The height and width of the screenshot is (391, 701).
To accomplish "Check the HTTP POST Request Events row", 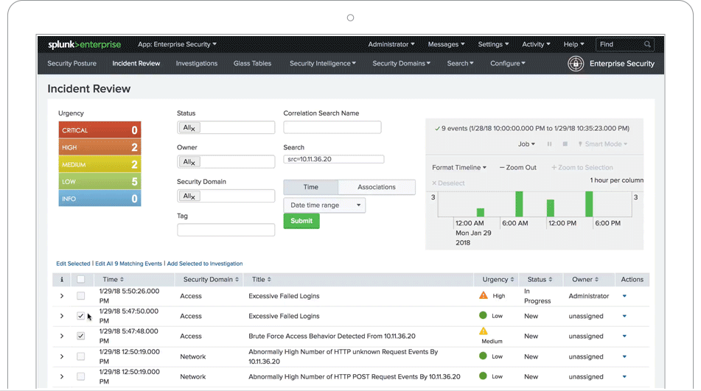I will pyautogui.click(x=80, y=376).
